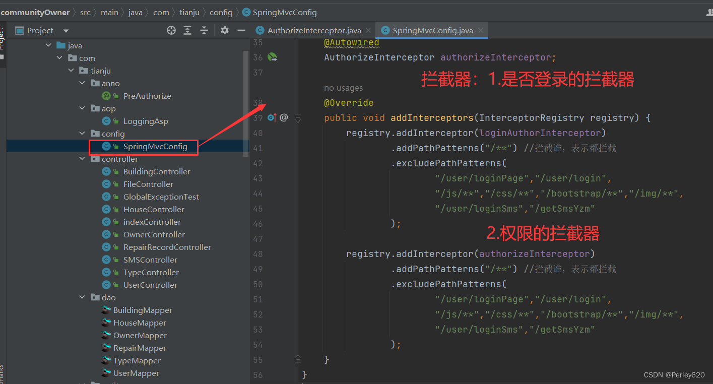
Task: Open OwnerMapper in dao
Action: click(140, 335)
